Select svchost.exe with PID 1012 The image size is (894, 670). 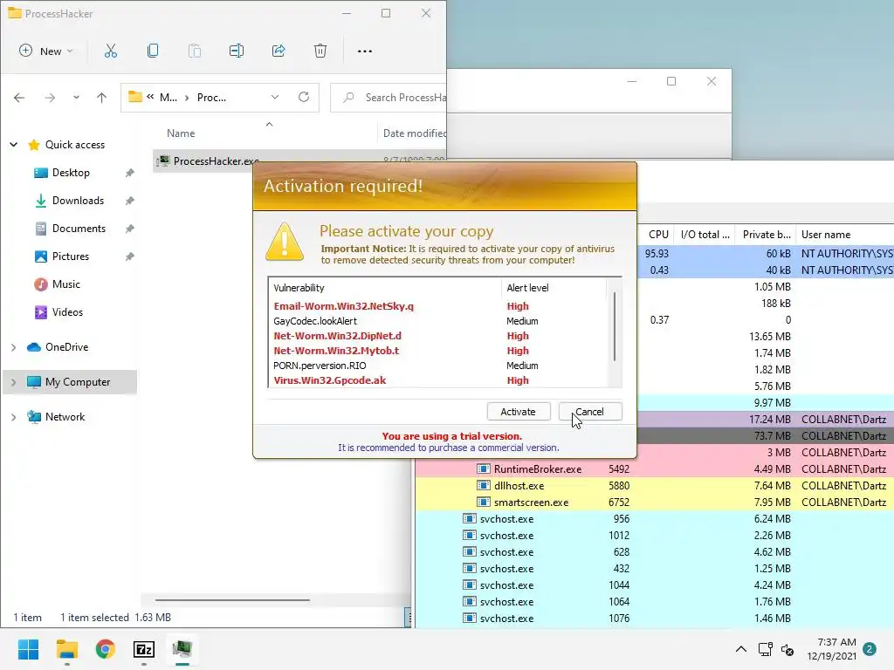coord(655,535)
